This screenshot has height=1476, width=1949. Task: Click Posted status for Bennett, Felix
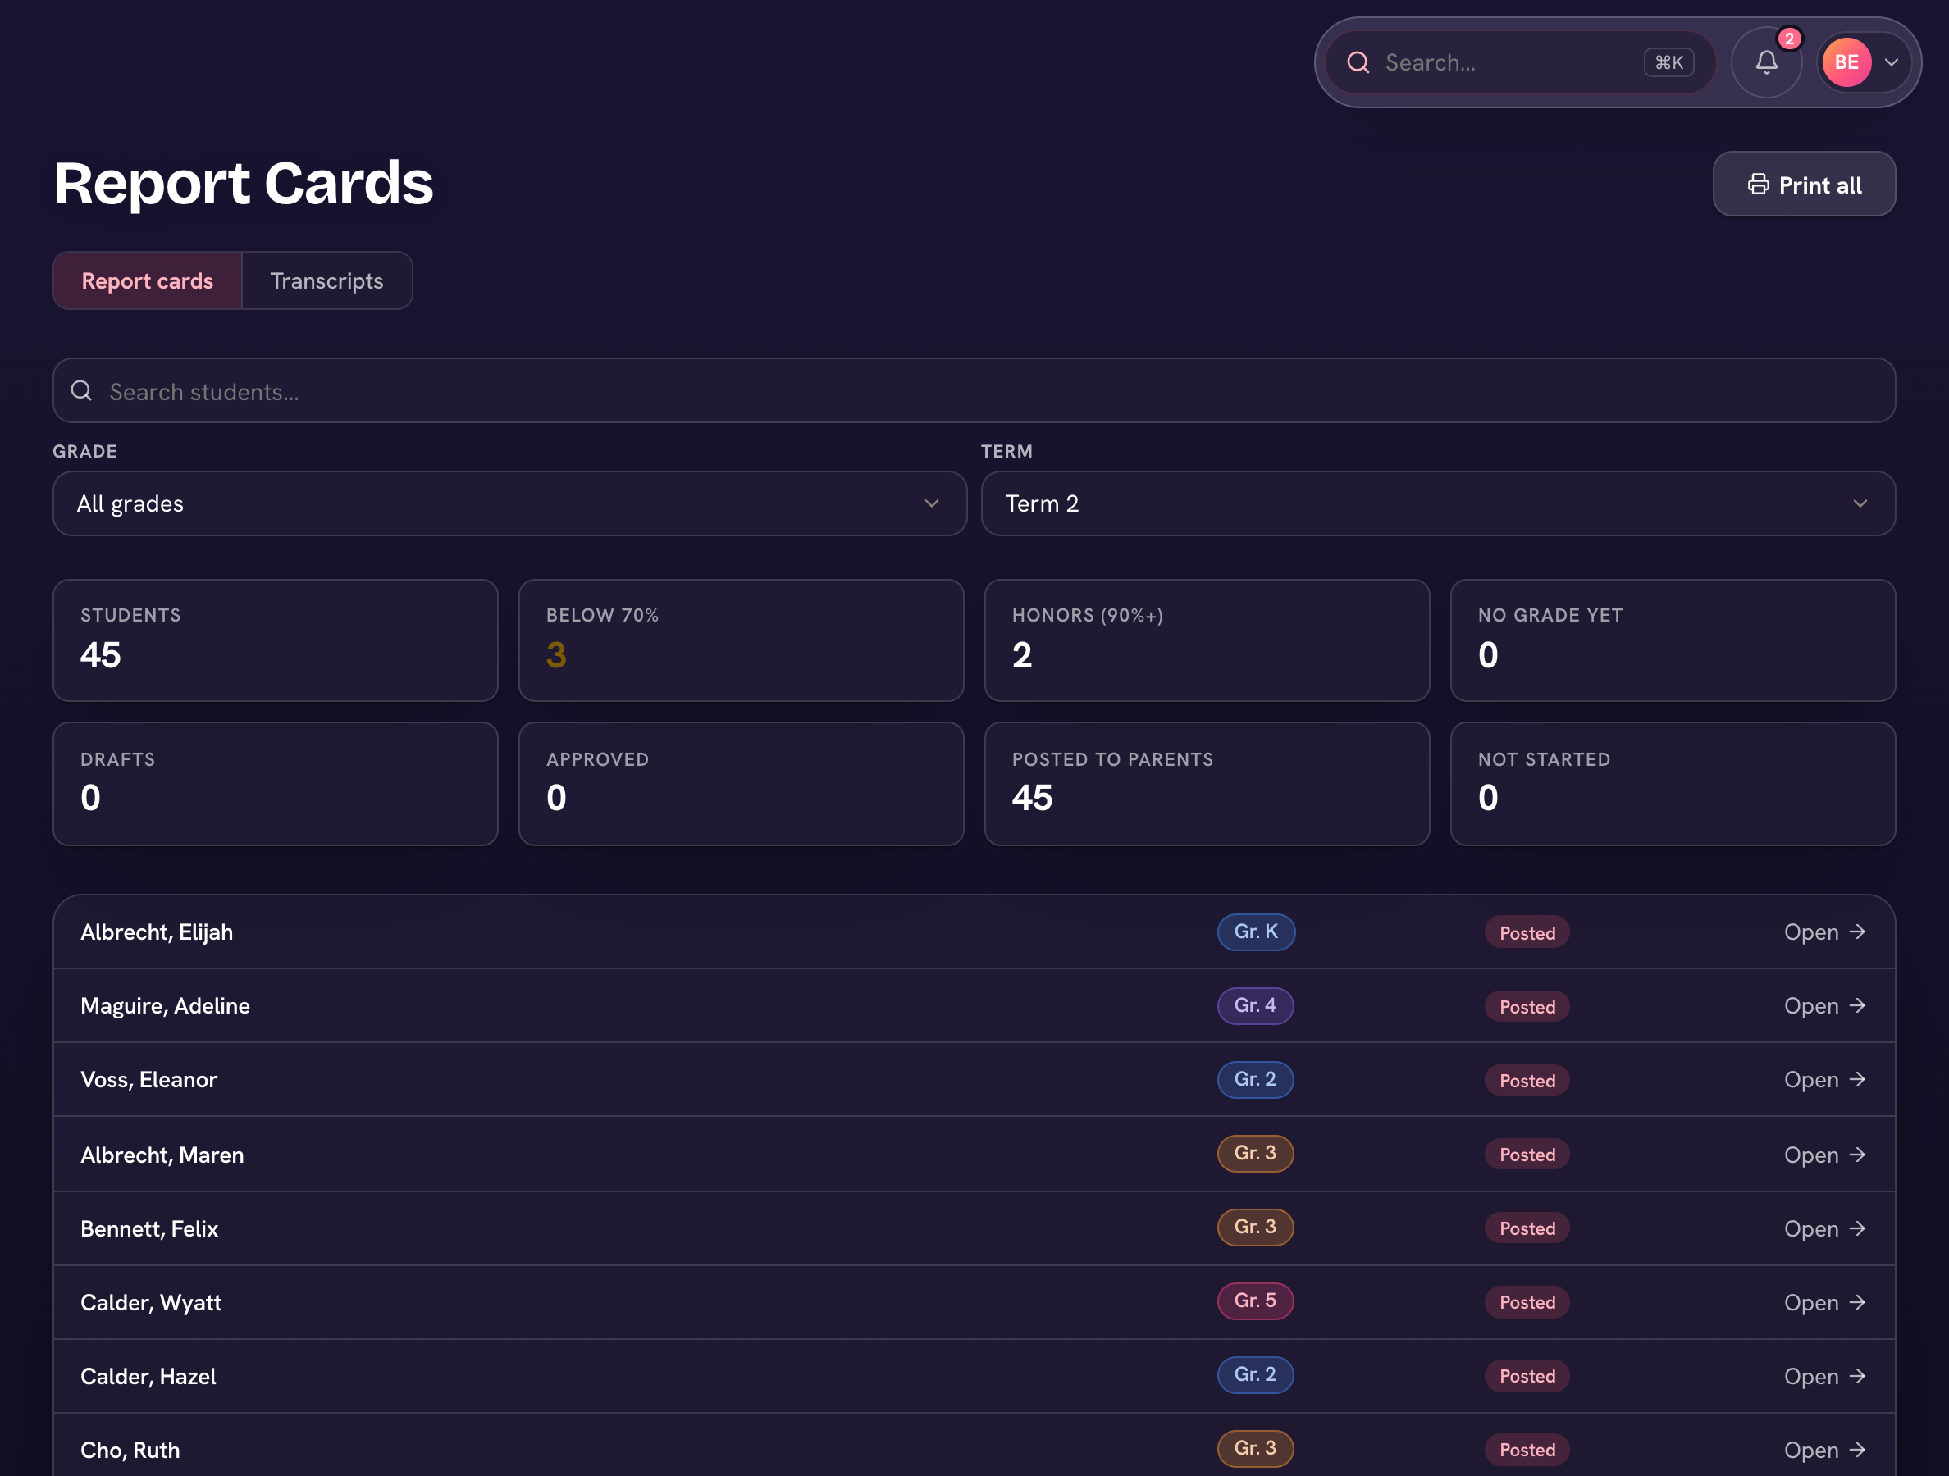click(x=1527, y=1228)
